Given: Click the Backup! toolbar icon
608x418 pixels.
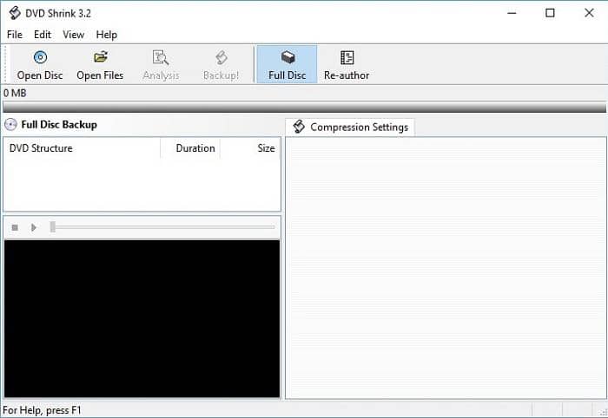Looking at the screenshot, I should click(x=221, y=57).
